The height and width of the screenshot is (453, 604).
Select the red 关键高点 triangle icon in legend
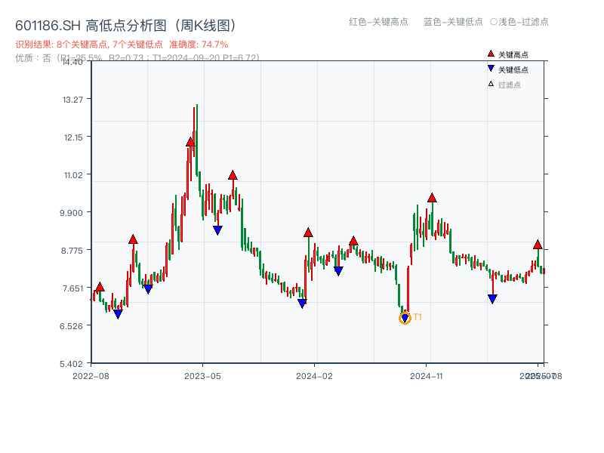(x=490, y=54)
